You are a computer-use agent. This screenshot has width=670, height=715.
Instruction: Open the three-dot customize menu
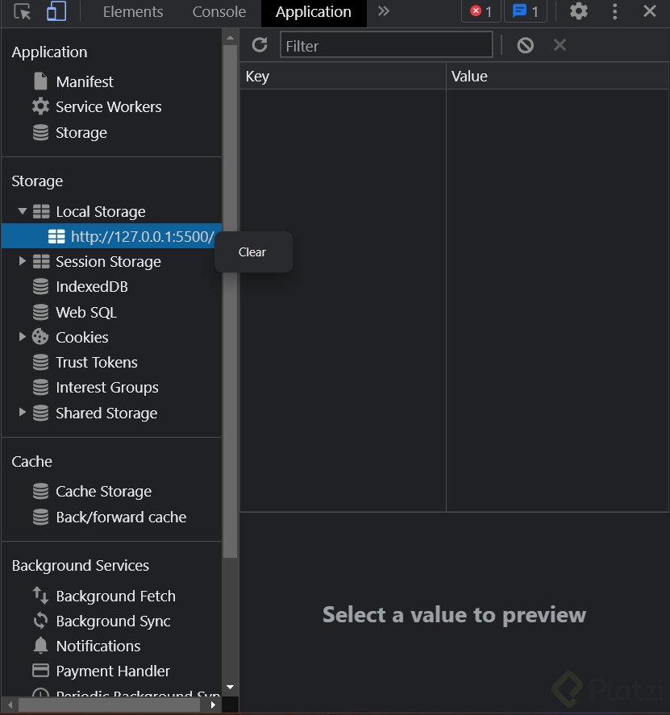(x=615, y=12)
